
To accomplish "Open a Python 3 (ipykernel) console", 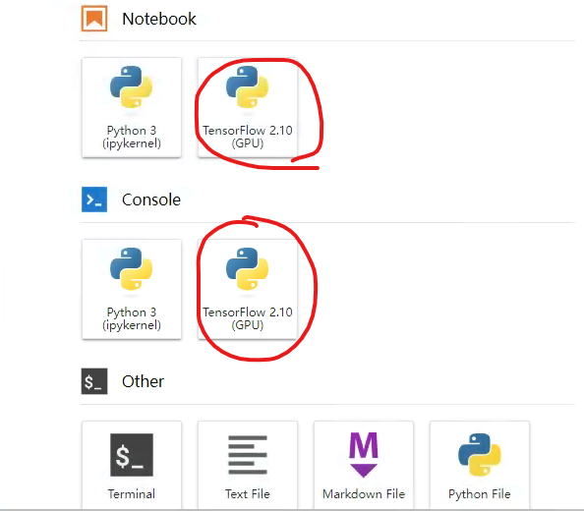I will coord(132,289).
